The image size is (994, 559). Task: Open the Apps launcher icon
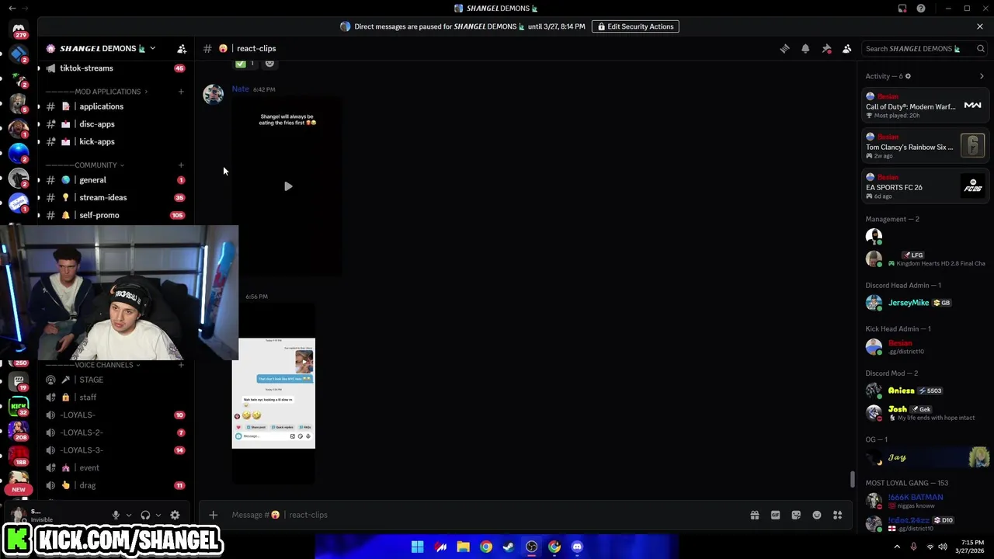pos(838,515)
